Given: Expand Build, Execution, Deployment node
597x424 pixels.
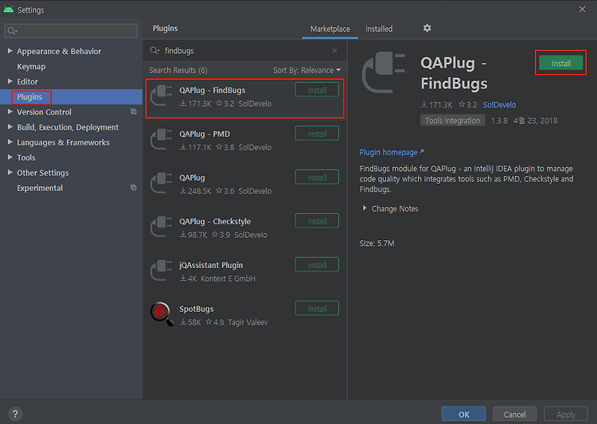Looking at the screenshot, I should [x=10, y=126].
